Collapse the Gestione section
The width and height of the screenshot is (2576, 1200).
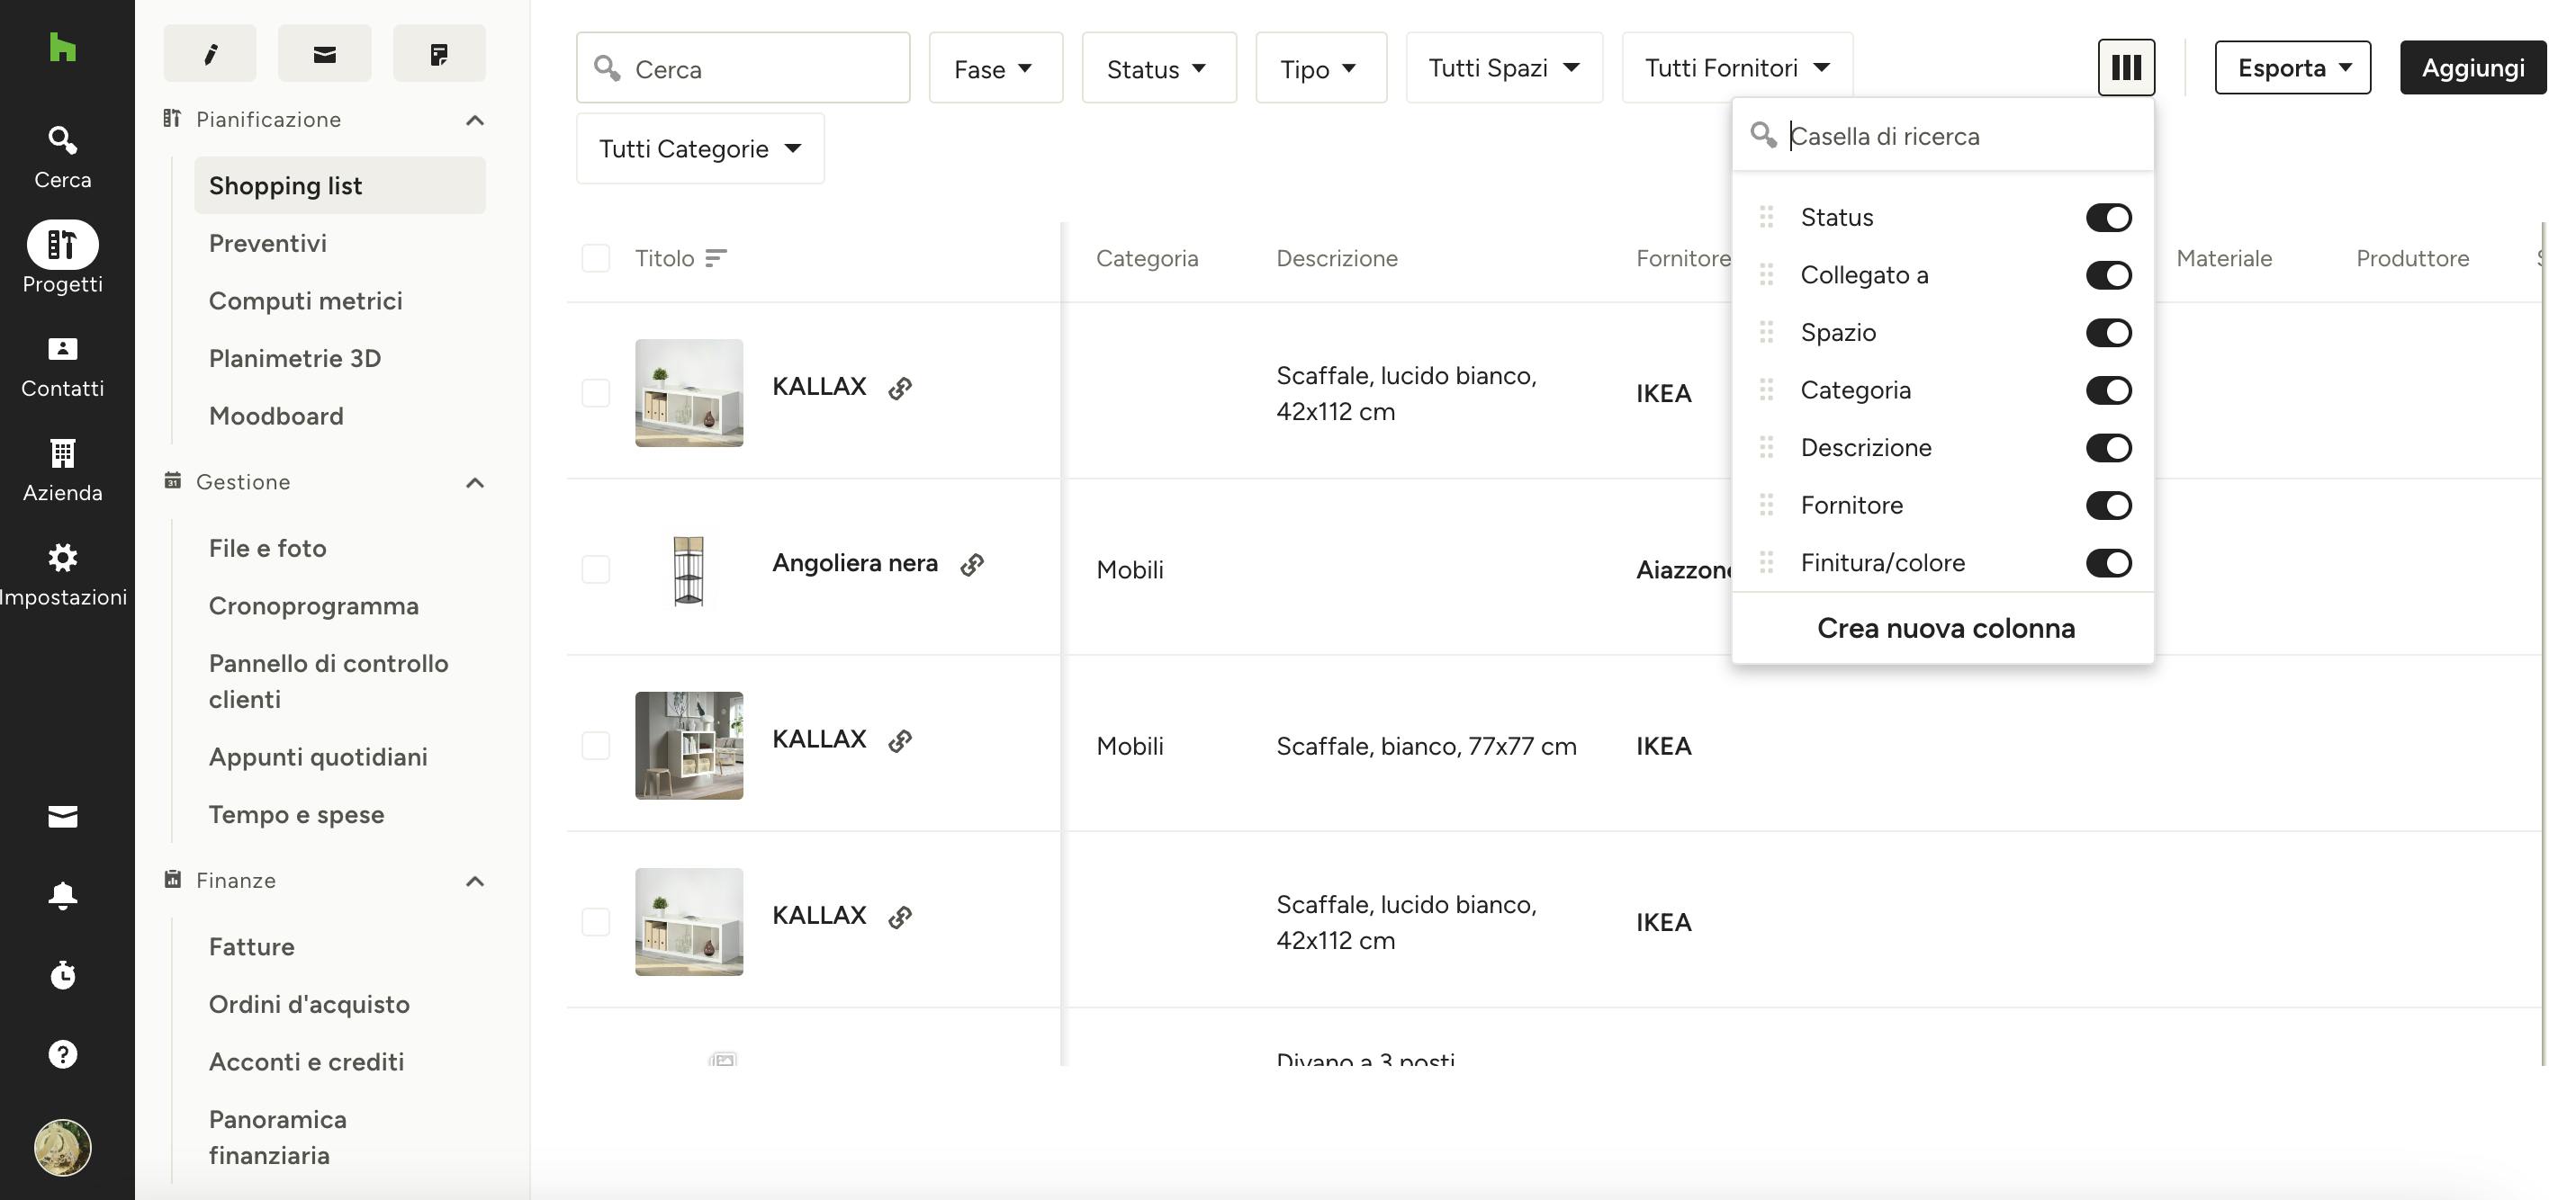475,482
